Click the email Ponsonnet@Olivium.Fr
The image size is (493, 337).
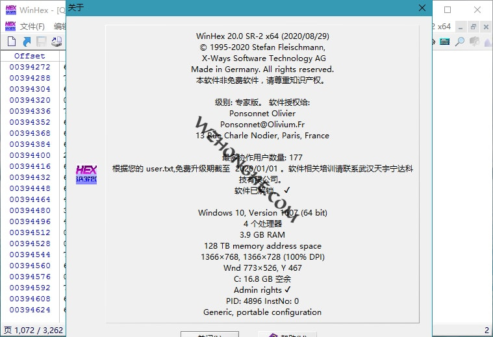tap(262, 125)
